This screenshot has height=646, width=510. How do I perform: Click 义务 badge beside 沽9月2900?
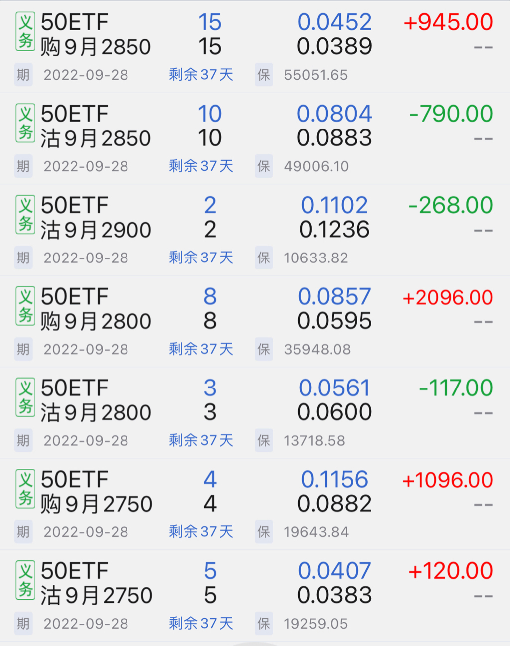tap(25, 215)
